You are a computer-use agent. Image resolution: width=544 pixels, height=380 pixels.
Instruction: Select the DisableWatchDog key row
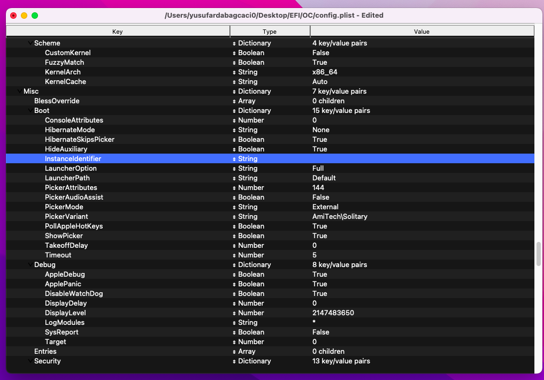tap(74, 294)
